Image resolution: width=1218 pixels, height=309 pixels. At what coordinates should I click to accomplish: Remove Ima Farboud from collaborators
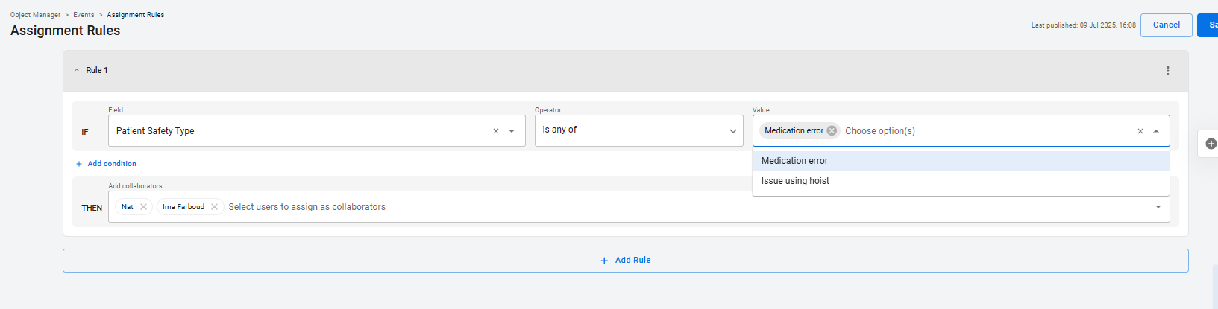click(x=214, y=207)
